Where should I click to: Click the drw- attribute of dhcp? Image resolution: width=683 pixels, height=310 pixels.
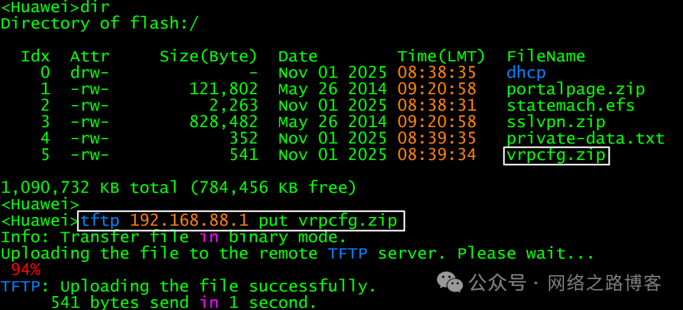tap(89, 72)
